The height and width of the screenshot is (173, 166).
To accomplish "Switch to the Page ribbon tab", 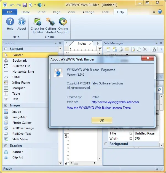I will (x=57, y=12).
